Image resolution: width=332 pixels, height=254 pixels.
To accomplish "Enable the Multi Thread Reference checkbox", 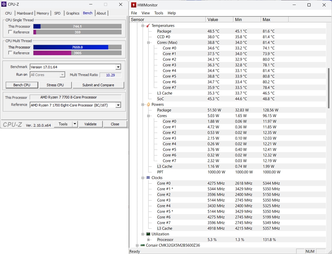I will pos(10,53).
